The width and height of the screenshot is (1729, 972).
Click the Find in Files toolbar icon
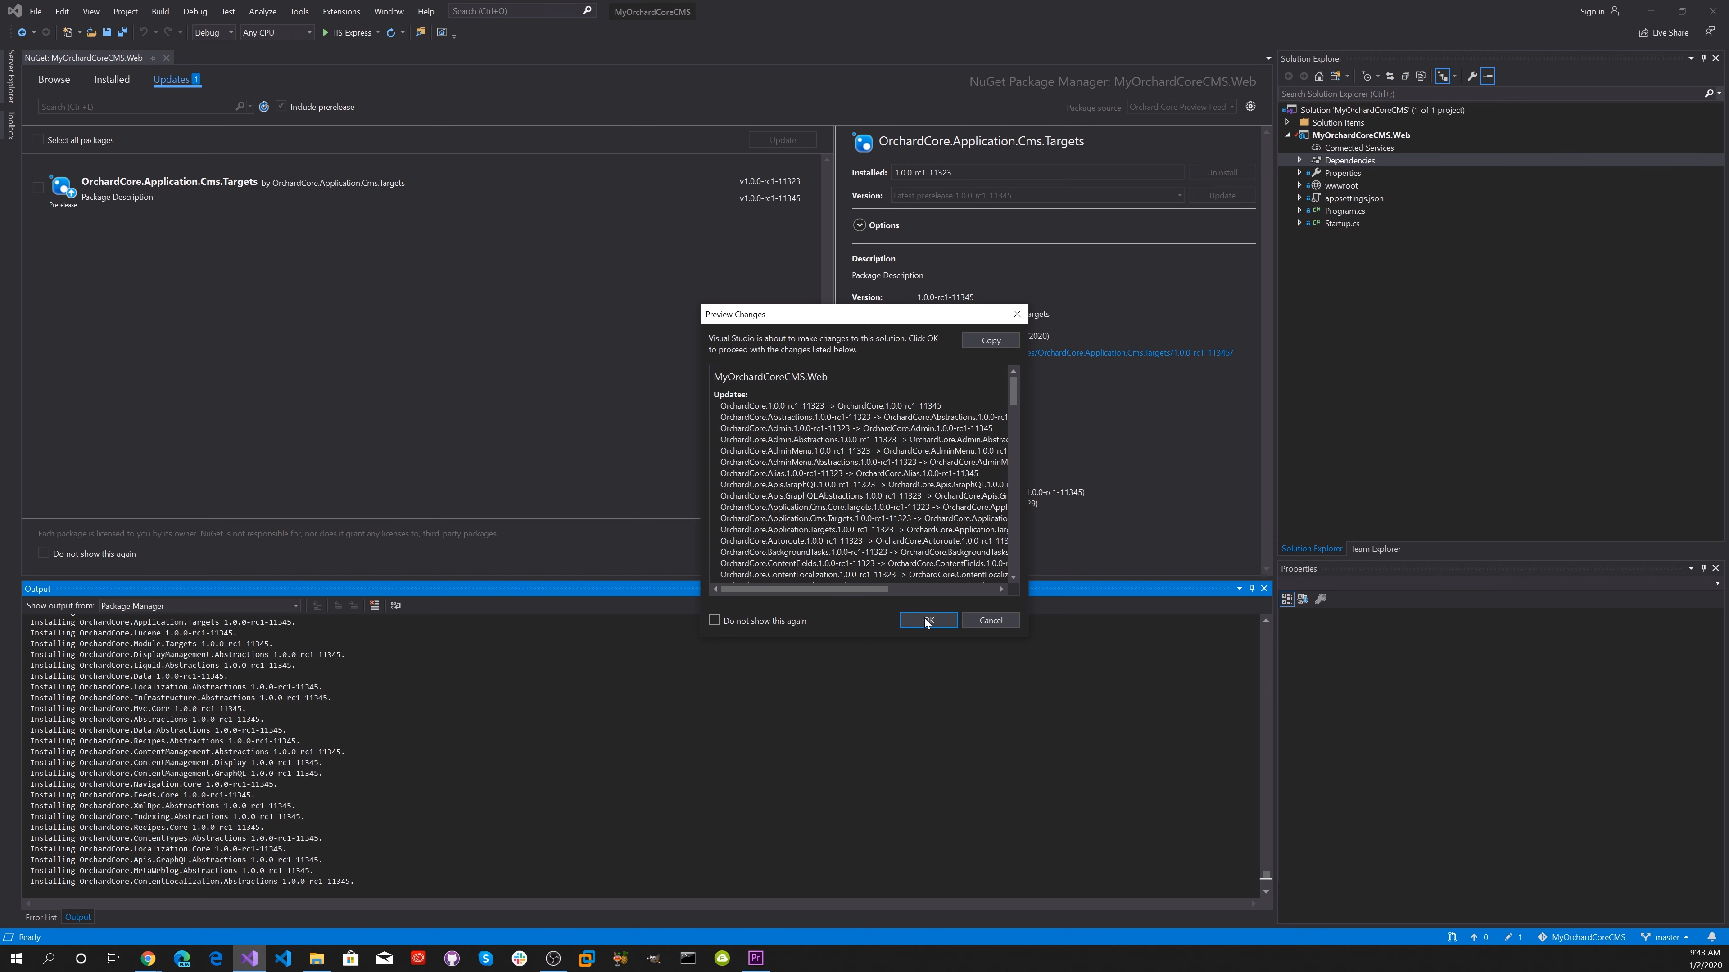point(421,32)
